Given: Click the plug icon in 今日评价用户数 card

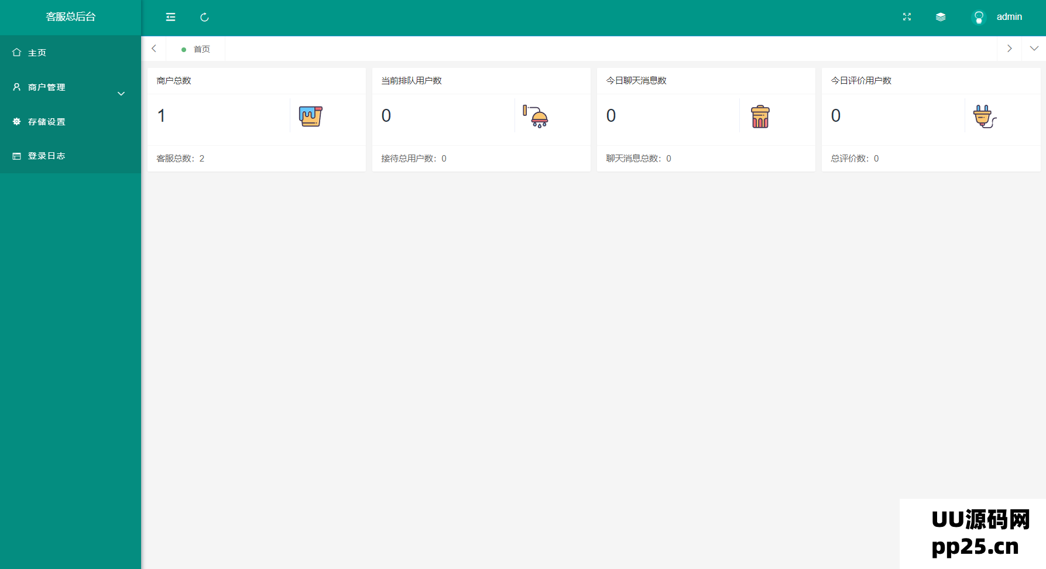Looking at the screenshot, I should 985,116.
